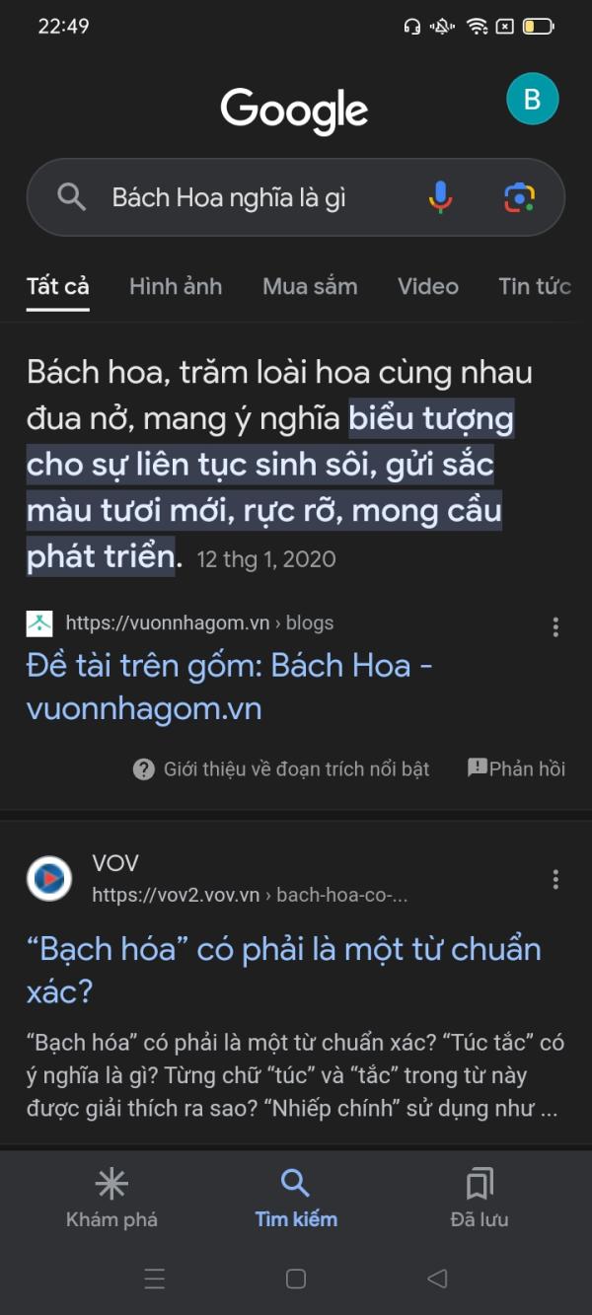This screenshot has height=1315, width=592.
Task: Switch to the Video tab
Action: point(428,286)
